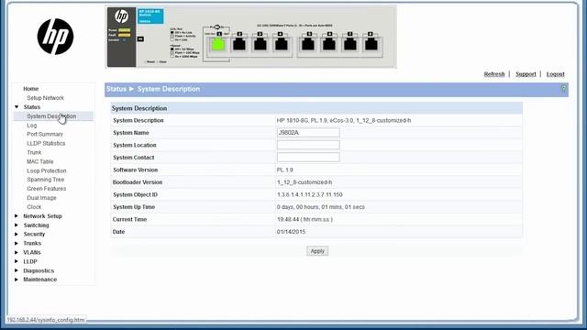This screenshot has height=330, width=587.
Task: Click the Status breadcrumb in header bar
Action: click(116, 89)
